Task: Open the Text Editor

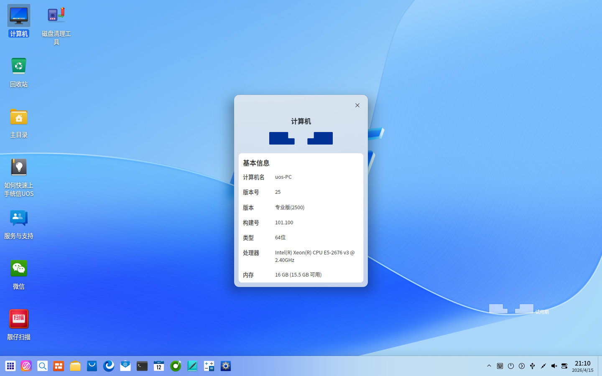Action: (192, 366)
